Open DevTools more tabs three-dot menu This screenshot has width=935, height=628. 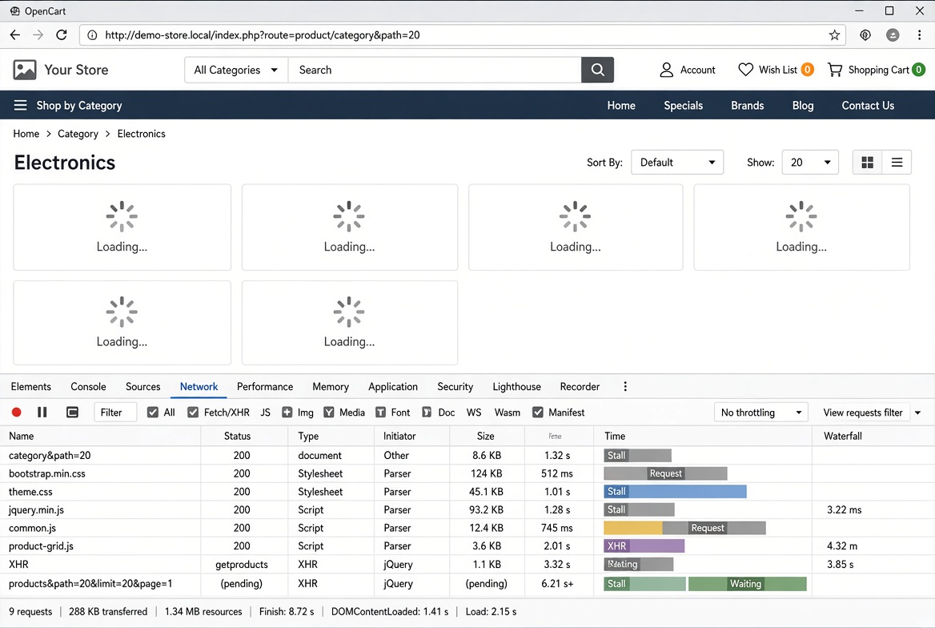click(x=625, y=387)
